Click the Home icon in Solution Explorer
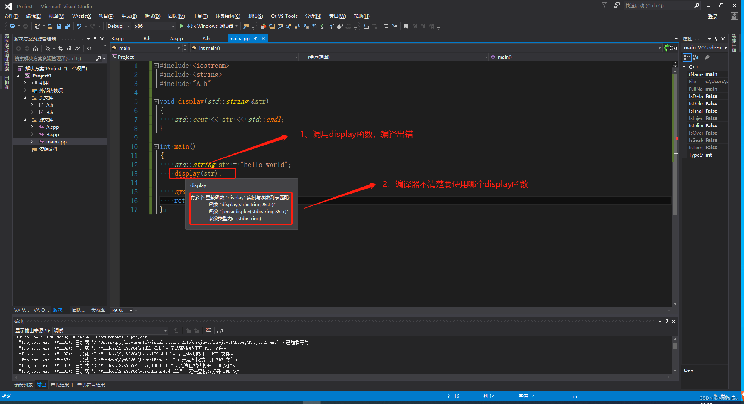744x404 pixels. [x=36, y=49]
